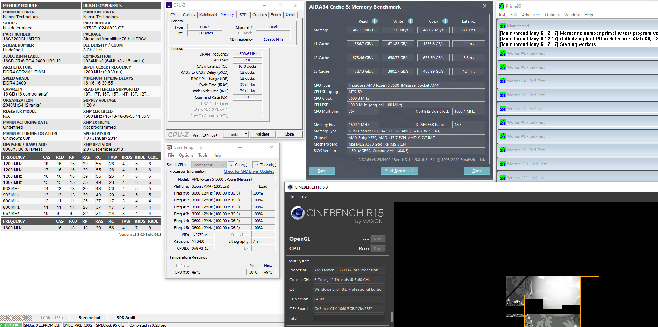Click the CRC OK status indicator
This screenshot has width=658, height=327.
pyautogui.click(x=11, y=325)
